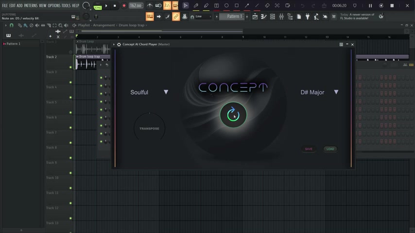
Task: Choose the Delete tool in Playlist toolbar
Action: point(31,25)
